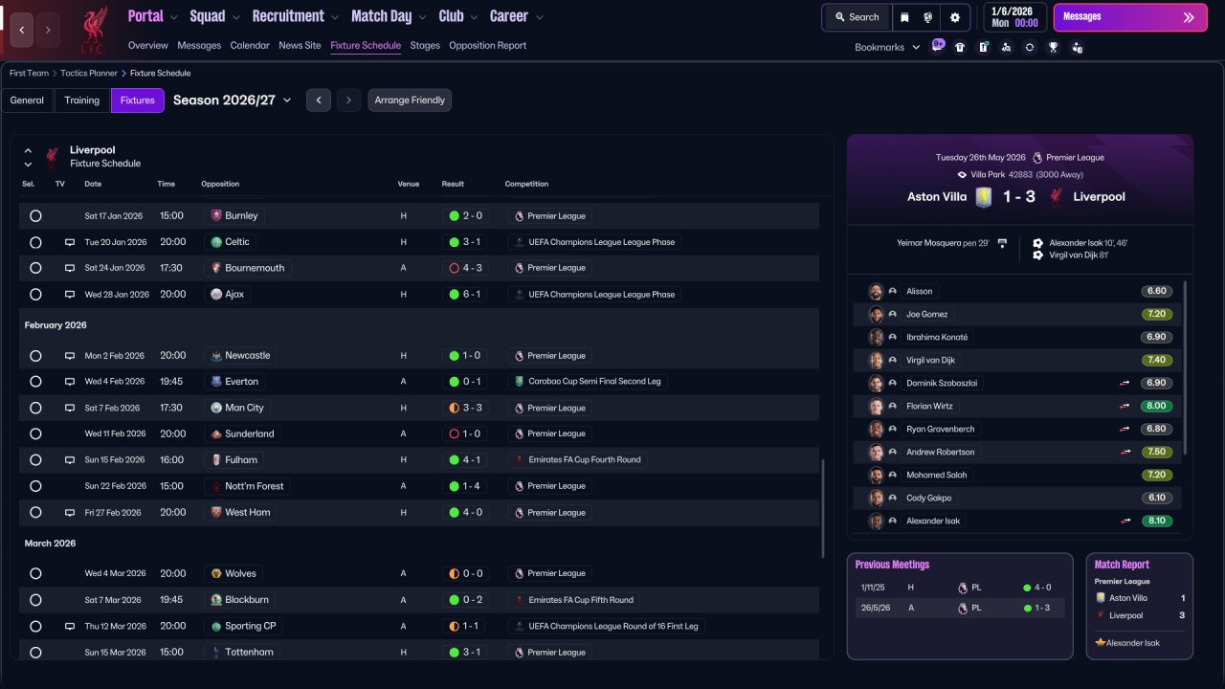Click Alisson's player portrait
The image size is (1225, 689).
pos(876,291)
